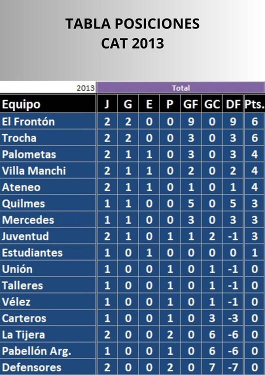Select the Trocha team name cell
Image resolution: width=265 pixels, height=375 pixels.
pos(48,138)
